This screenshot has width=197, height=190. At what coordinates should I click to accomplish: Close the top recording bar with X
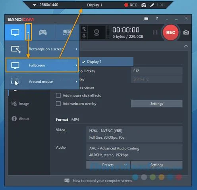coord(162,5)
